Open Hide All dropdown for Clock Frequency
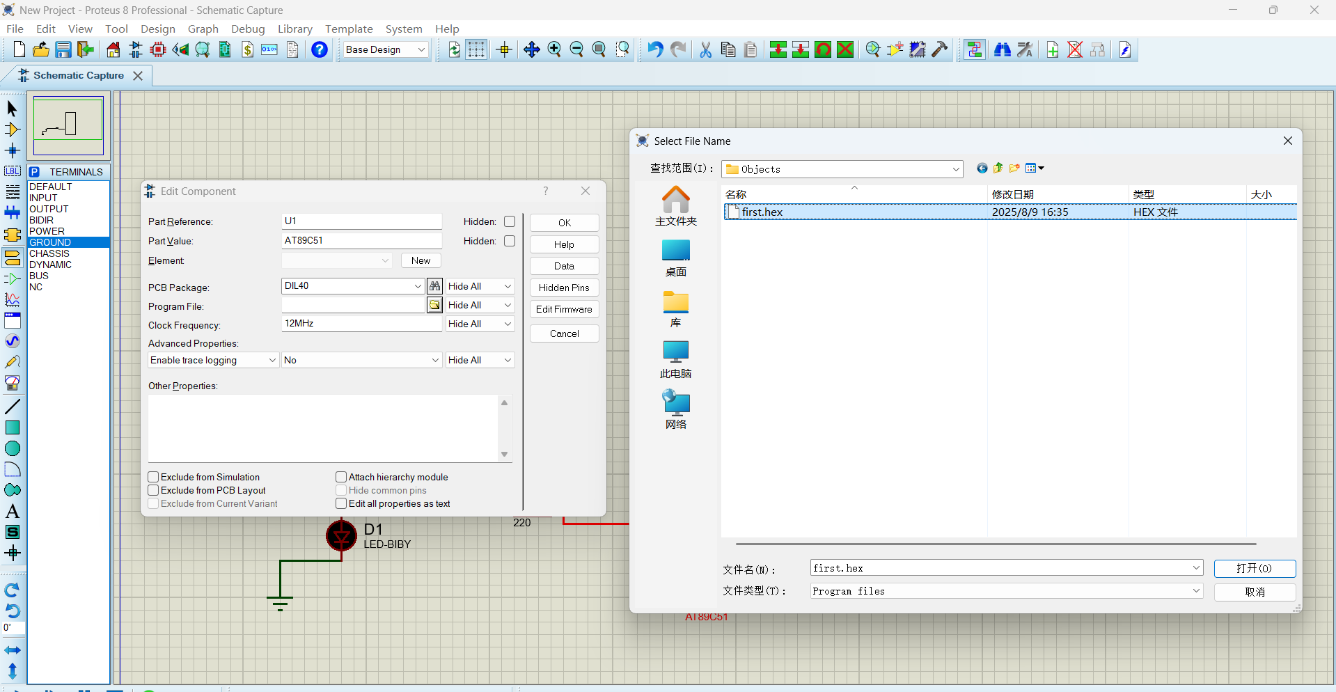Image resolution: width=1336 pixels, height=692 pixels. tap(480, 324)
